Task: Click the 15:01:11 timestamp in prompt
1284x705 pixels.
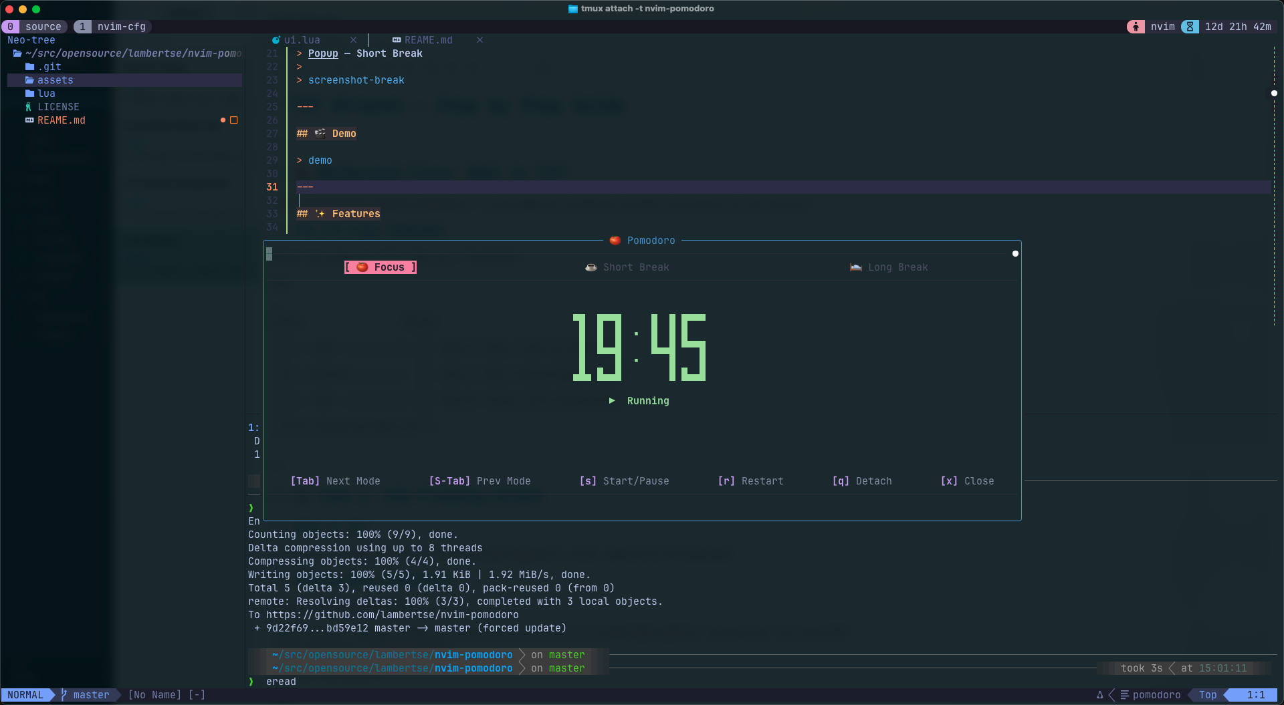Action: [x=1222, y=668]
